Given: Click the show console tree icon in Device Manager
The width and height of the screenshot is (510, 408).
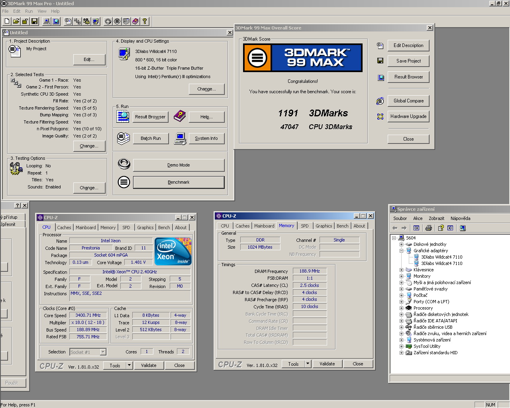Looking at the screenshot, I should point(416,228).
